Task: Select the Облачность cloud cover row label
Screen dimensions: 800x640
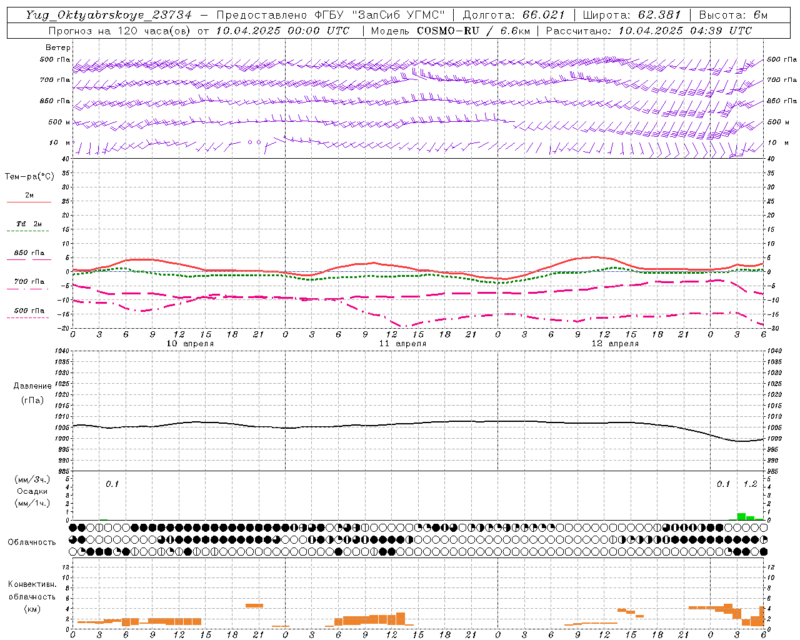Action: tap(32, 542)
